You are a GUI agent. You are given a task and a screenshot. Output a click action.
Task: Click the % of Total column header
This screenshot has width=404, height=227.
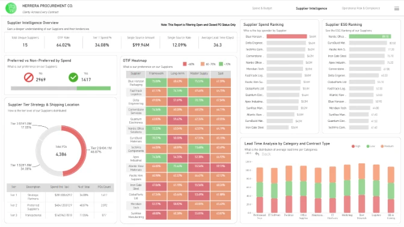[84, 187]
